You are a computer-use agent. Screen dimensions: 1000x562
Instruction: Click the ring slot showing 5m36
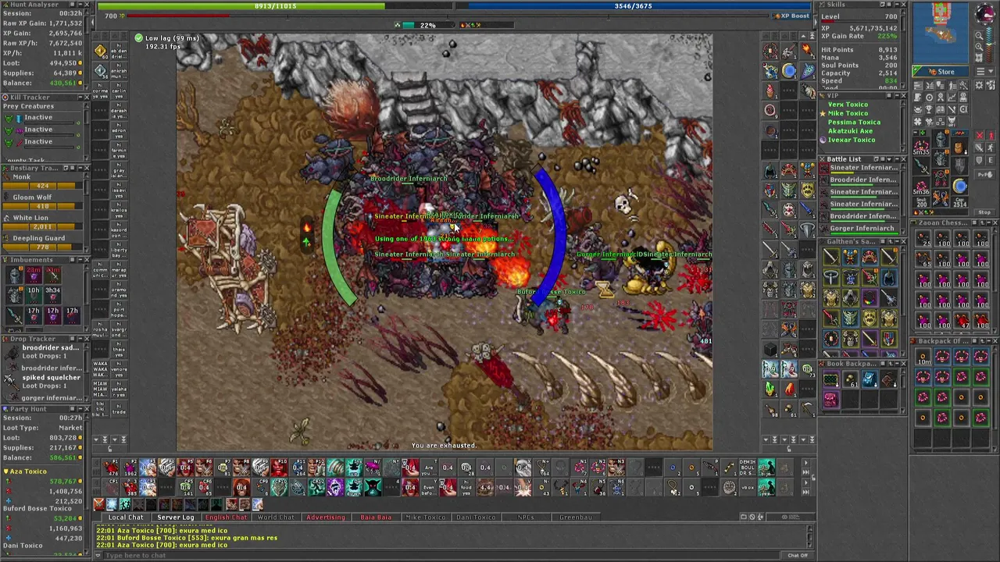tap(920, 187)
